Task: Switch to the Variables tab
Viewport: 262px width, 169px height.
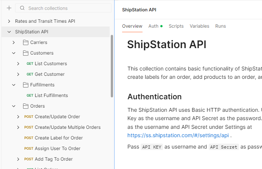Action: [200, 26]
